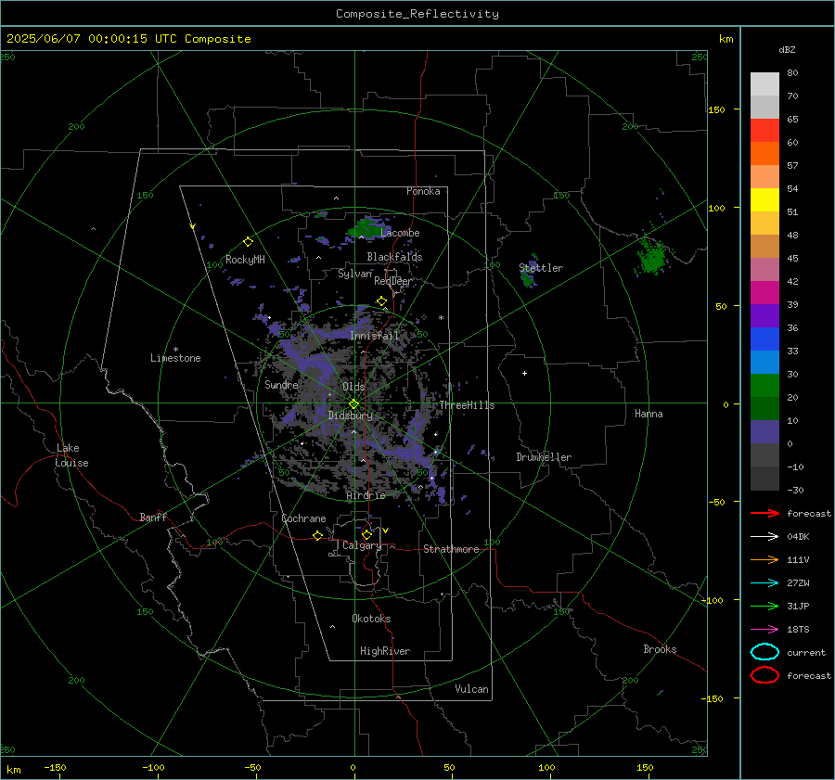This screenshot has height=780, width=835.
Task: Click the Stettler town label
Action: [x=541, y=268]
